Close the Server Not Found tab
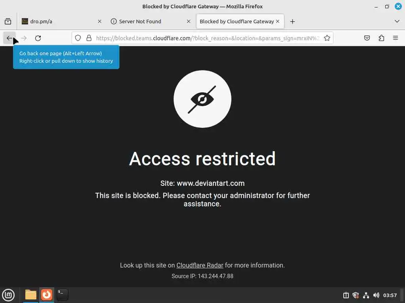Viewport: 405px width, 303px height. coord(189,21)
